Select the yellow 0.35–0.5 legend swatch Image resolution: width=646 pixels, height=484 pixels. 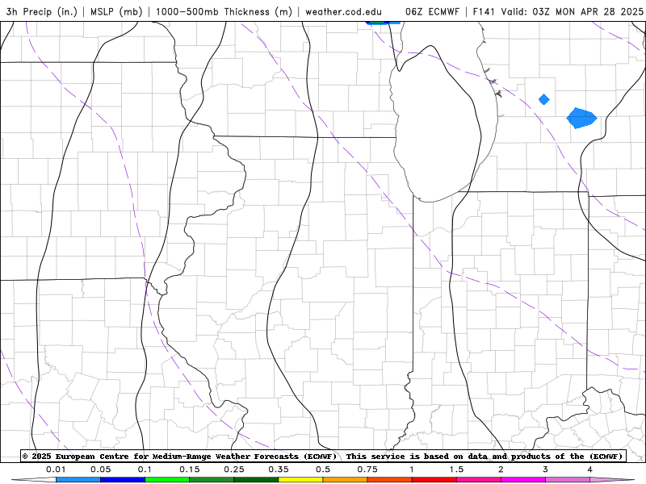click(300, 480)
